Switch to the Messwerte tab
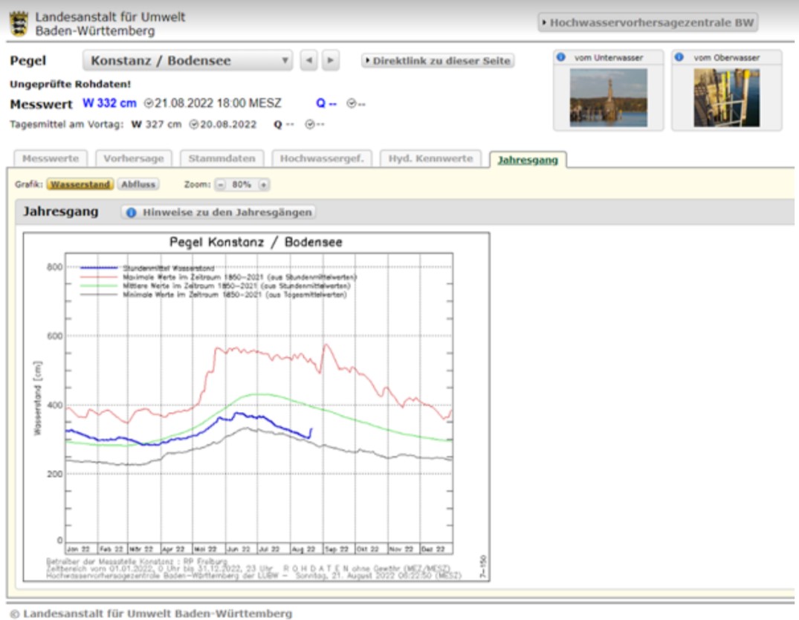Screen dimensions: 799x620 (x=51, y=159)
